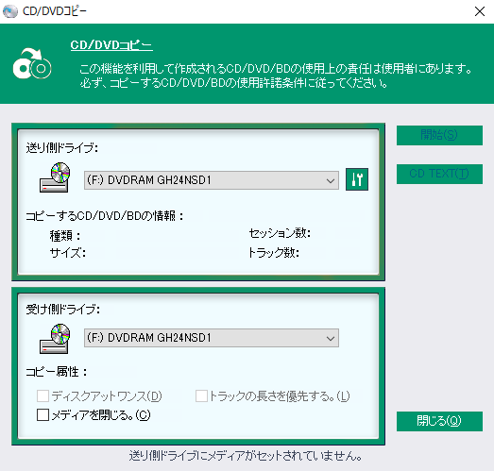Click the CD/DVD copy header icon
The height and width of the screenshot is (471, 494).
(x=32, y=63)
